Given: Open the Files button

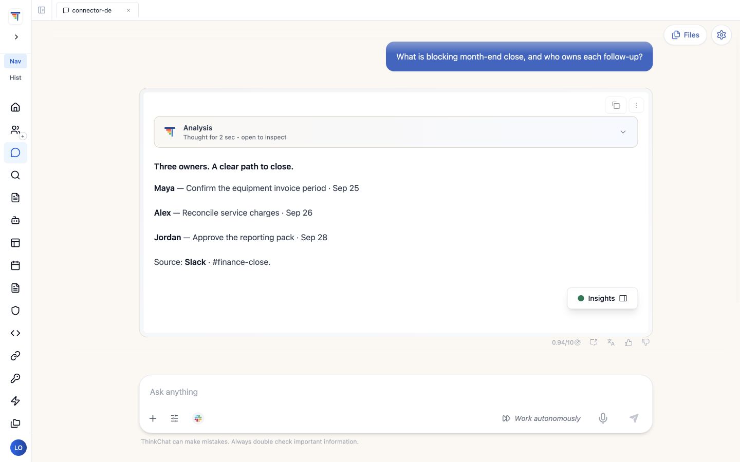Looking at the screenshot, I should click(685, 35).
